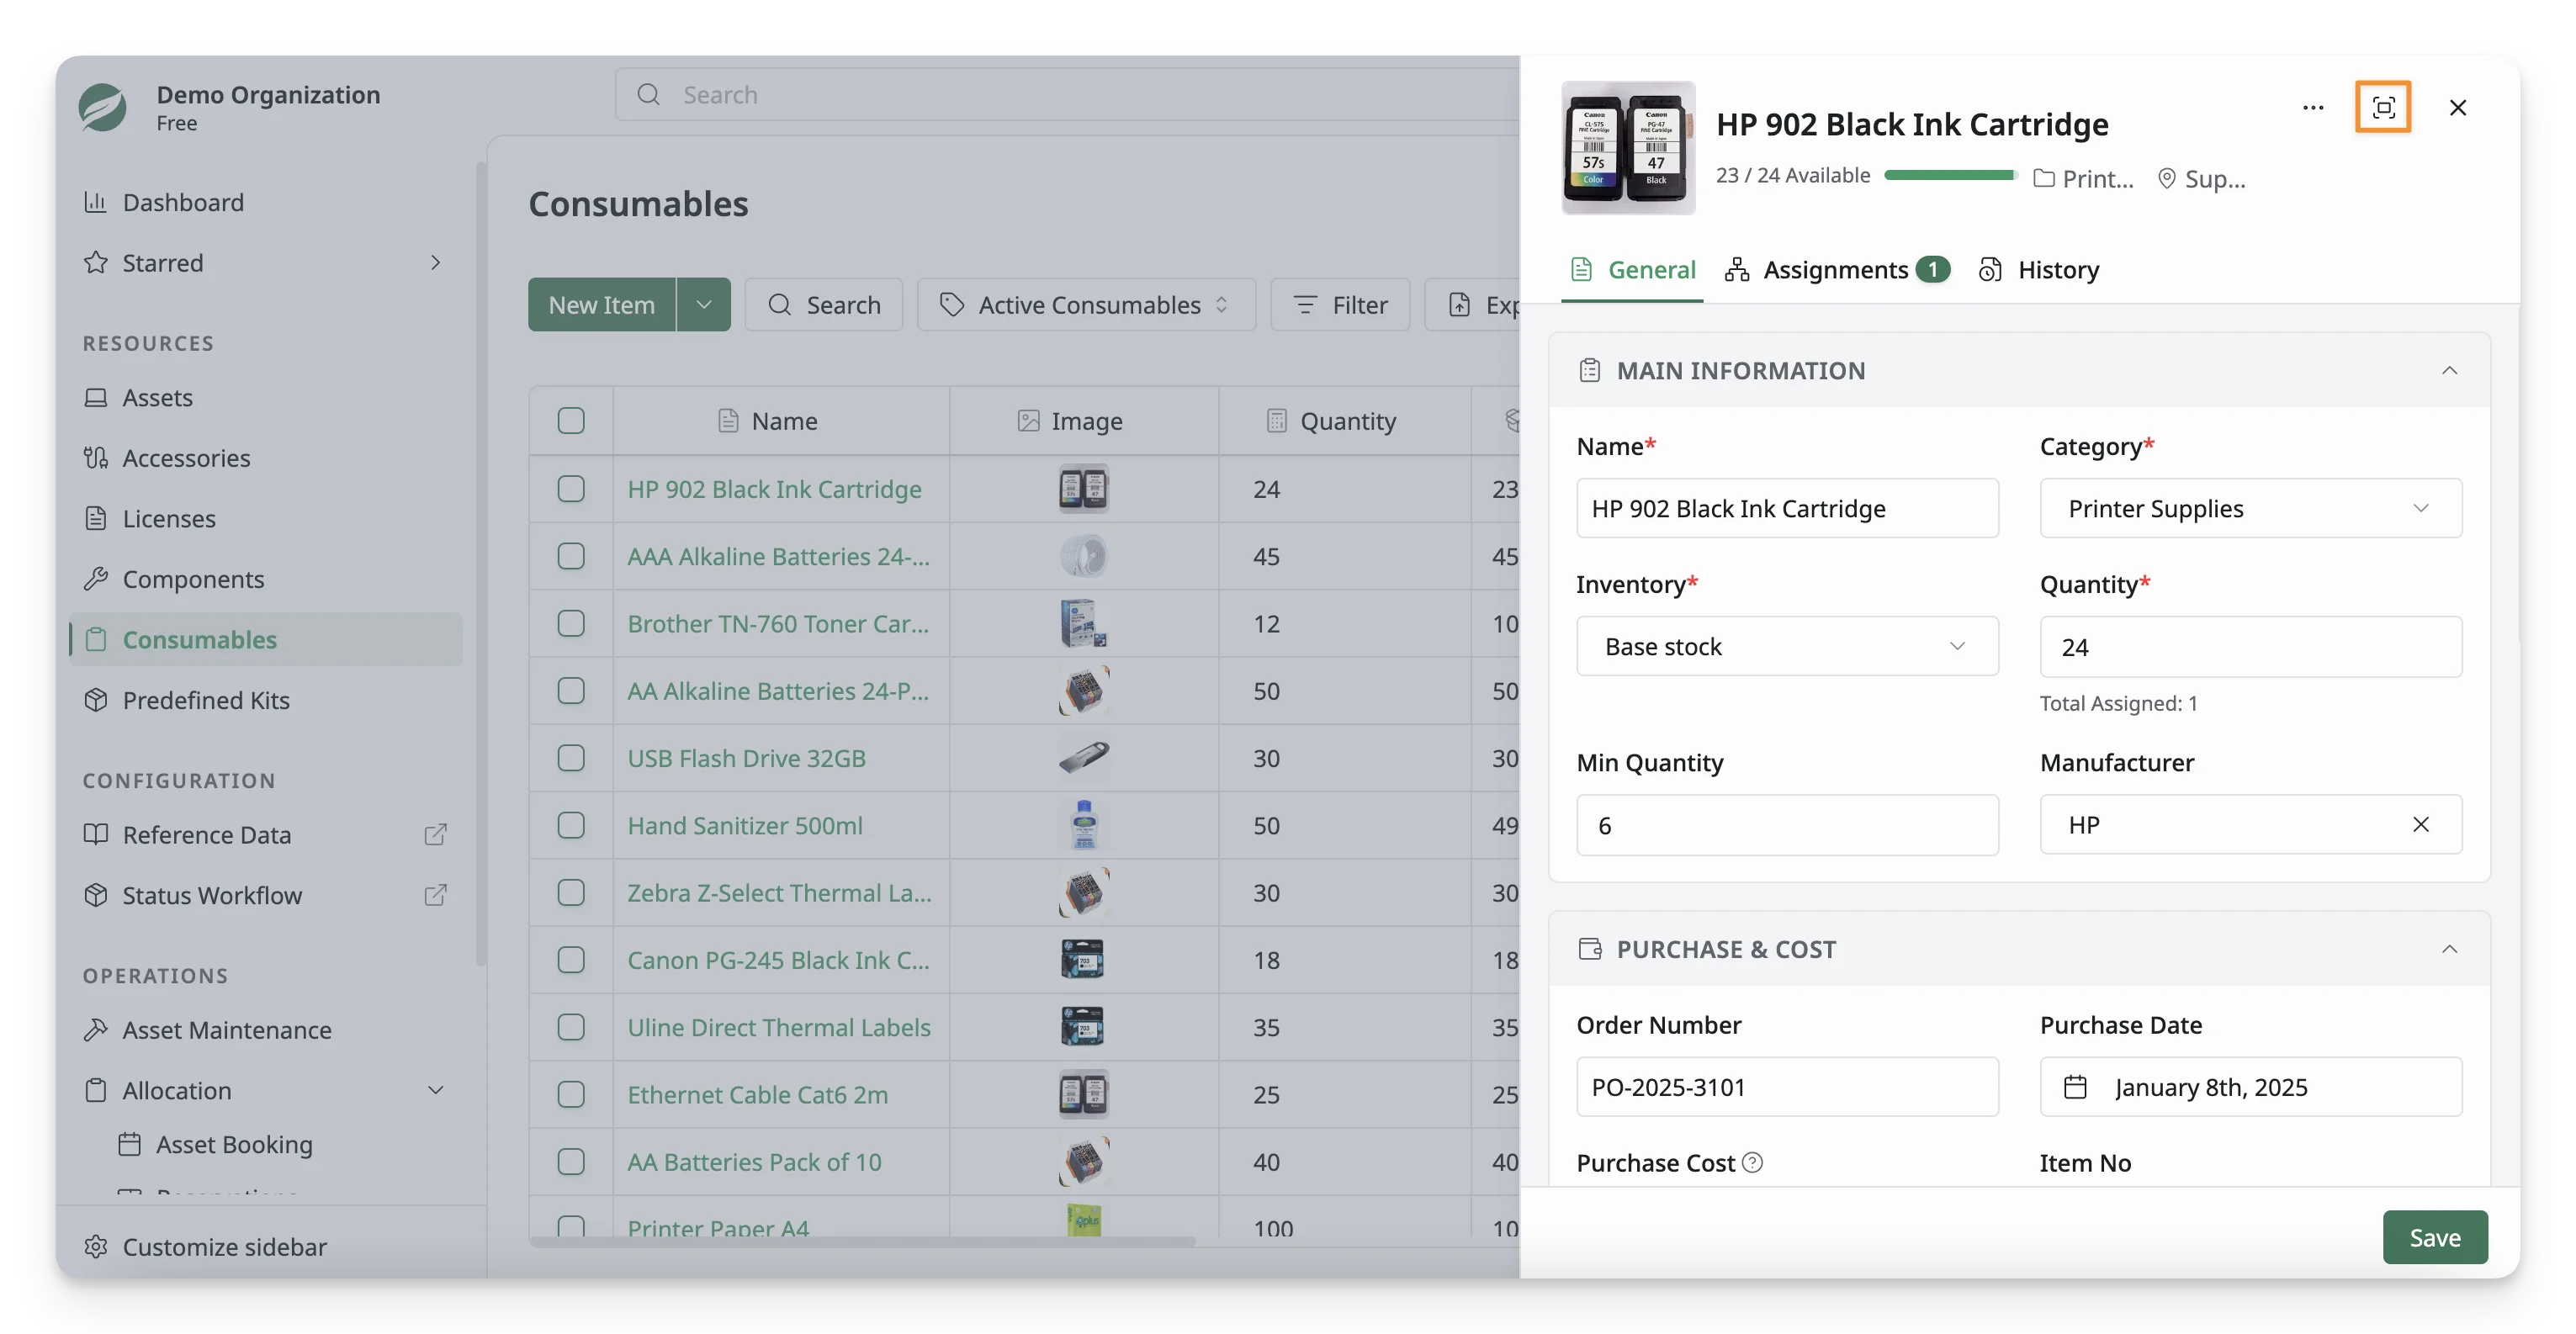Clear the HP manufacturer value
Image resolution: width=2576 pixels, height=1334 pixels.
click(x=2420, y=824)
